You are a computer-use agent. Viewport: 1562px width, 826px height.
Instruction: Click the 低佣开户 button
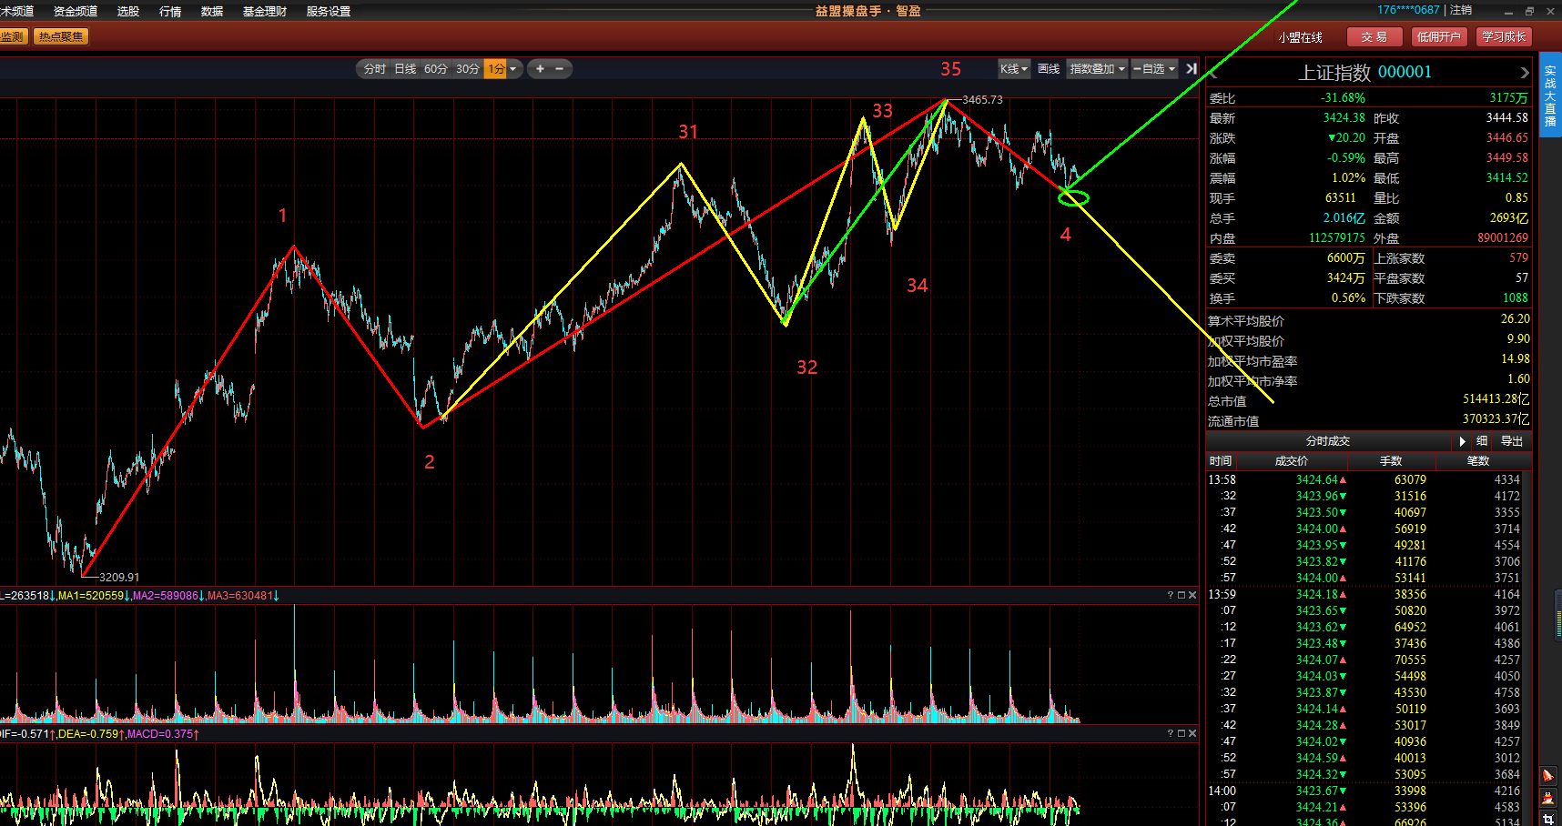click(1438, 36)
